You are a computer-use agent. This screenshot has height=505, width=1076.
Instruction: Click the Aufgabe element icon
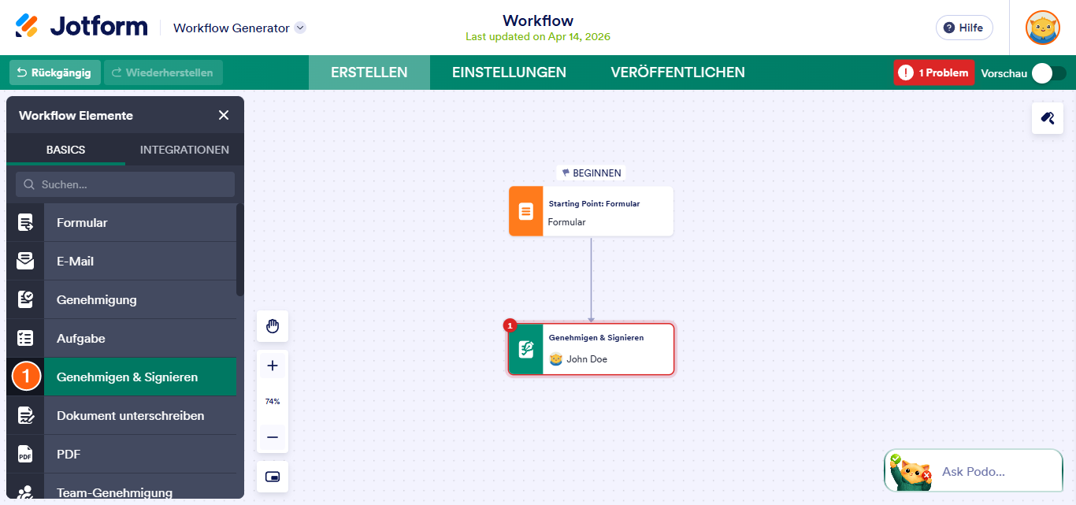pyautogui.click(x=25, y=338)
